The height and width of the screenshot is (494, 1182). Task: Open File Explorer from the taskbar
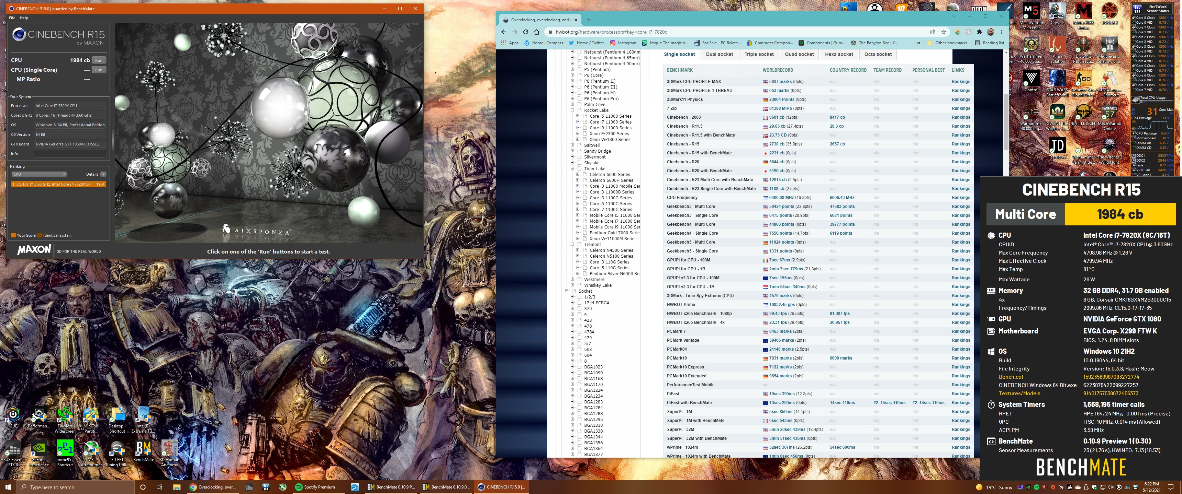[177, 487]
